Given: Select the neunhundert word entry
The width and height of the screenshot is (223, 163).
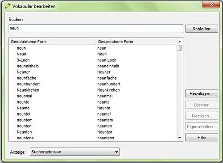Looking at the screenshot, I should coord(93,84).
